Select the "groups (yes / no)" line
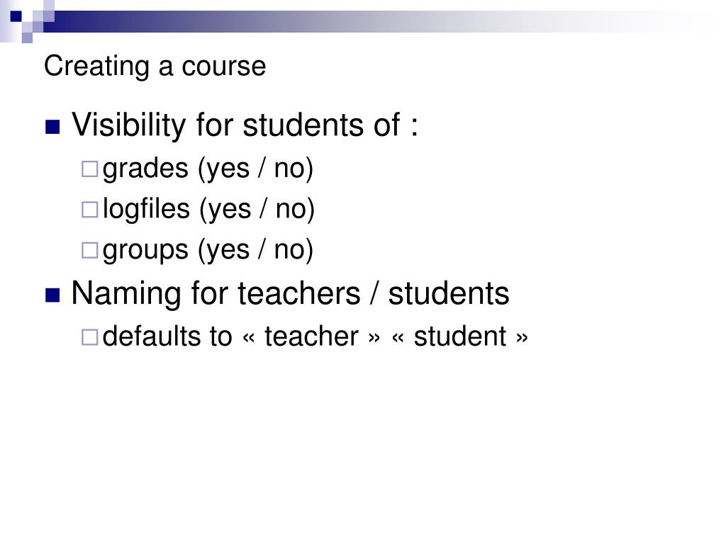726x544 pixels. 208,250
